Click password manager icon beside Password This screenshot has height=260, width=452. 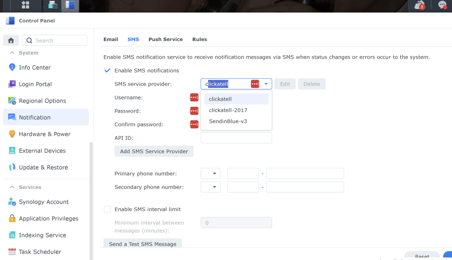(x=194, y=111)
